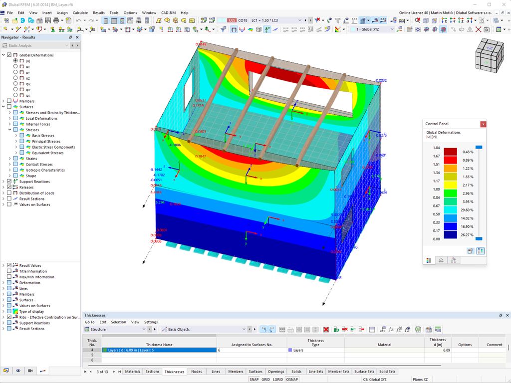Click the New model icon on the toolbar
The height and width of the screenshot is (383, 511).
(x=7, y=20)
